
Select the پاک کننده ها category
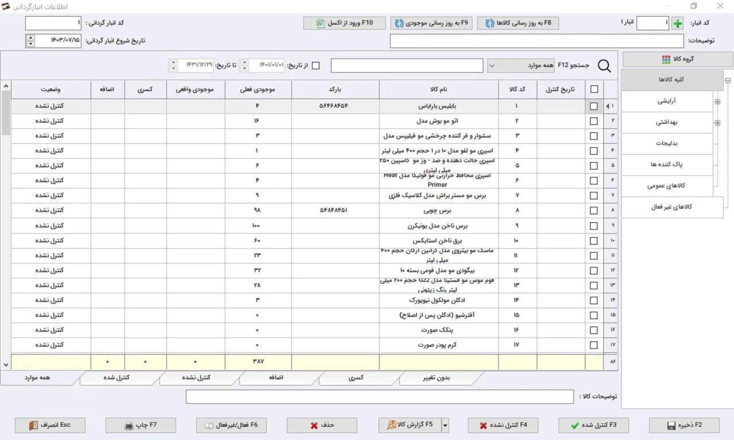667,164
